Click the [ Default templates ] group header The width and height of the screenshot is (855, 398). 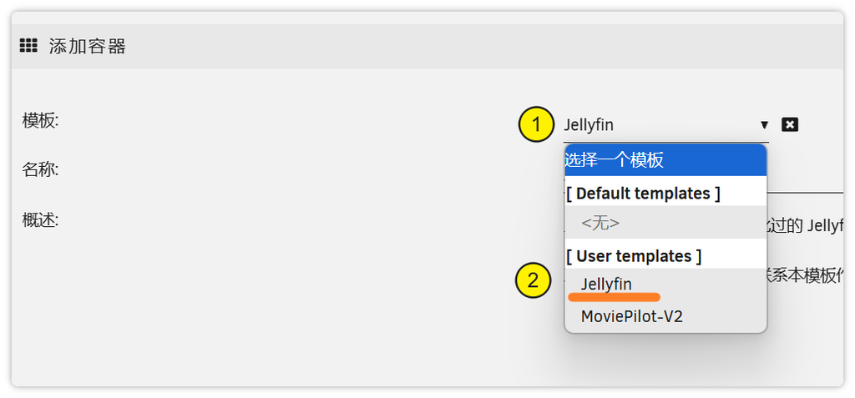tap(643, 194)
